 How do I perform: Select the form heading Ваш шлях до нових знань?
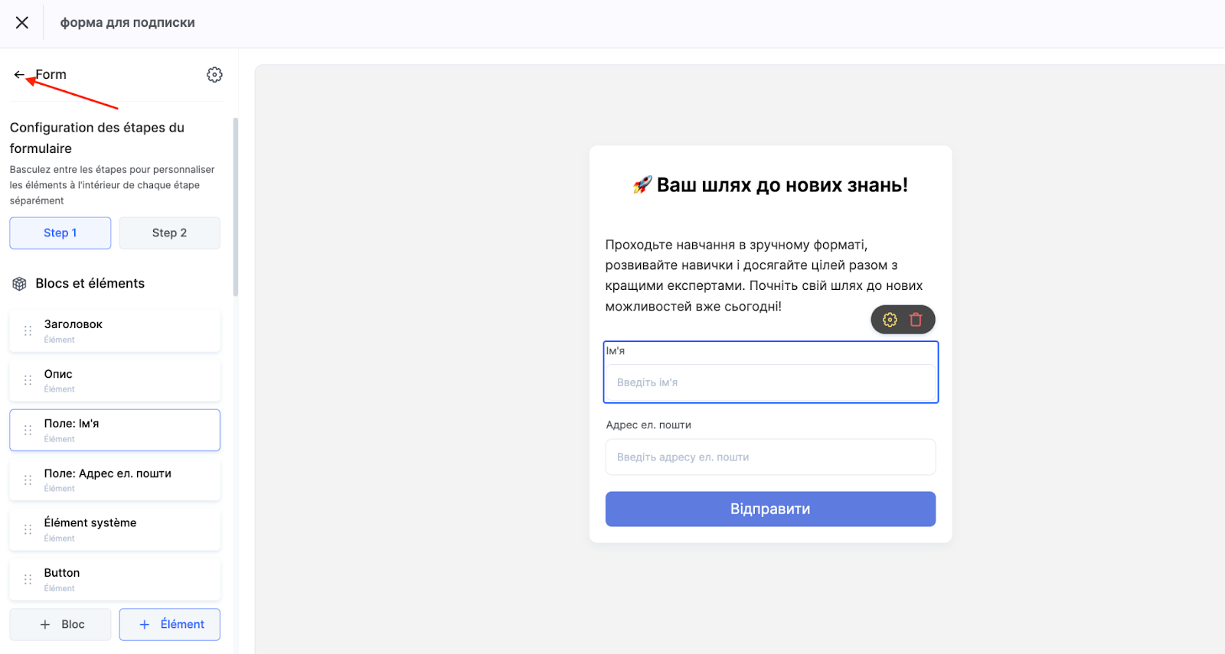(x=771, y=185)
